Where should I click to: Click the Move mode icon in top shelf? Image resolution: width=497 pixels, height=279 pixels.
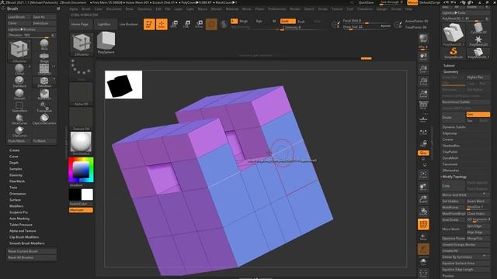(174, 24)
